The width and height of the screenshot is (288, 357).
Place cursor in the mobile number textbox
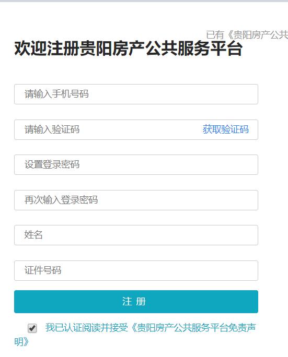click(x=136, y=94)
